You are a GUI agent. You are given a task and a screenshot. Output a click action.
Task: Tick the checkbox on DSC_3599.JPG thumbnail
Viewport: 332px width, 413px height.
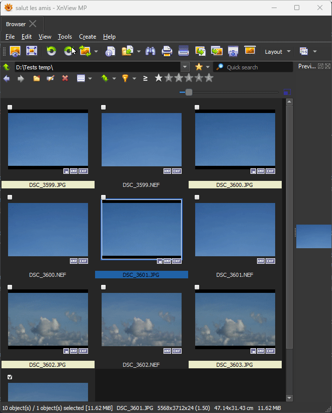coord(10,107)
